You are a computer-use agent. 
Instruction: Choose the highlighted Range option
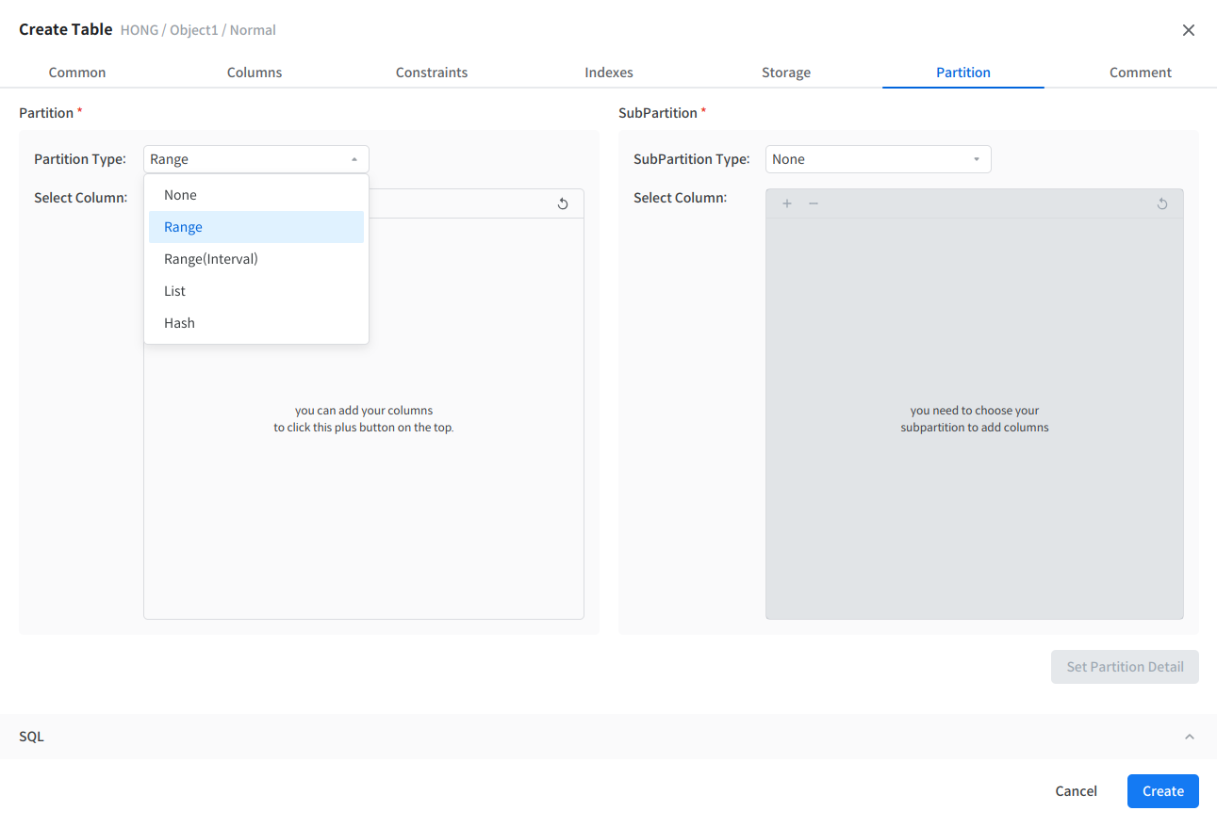(x=183, y=227)
